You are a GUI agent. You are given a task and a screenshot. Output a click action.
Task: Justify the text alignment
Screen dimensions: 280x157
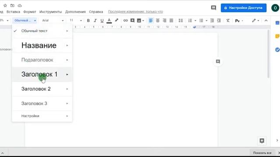[x=171, y=20]
